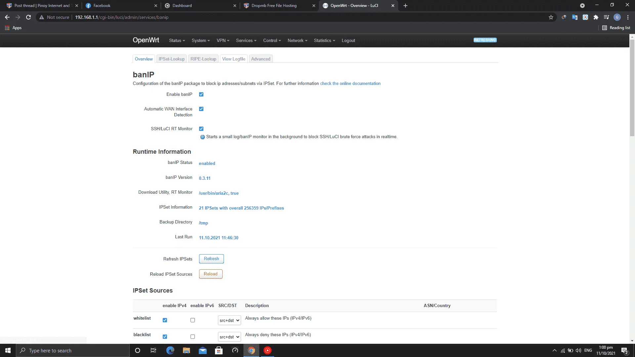
Task: Expand the VPN menu
Action: click(223, 40)
